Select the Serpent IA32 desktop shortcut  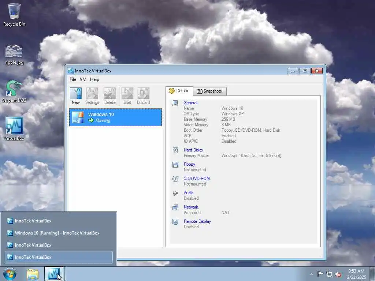(x=14, y=91)
